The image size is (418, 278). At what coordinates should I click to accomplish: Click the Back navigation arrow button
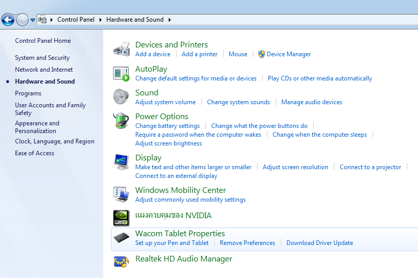click(x=8, y=20)
